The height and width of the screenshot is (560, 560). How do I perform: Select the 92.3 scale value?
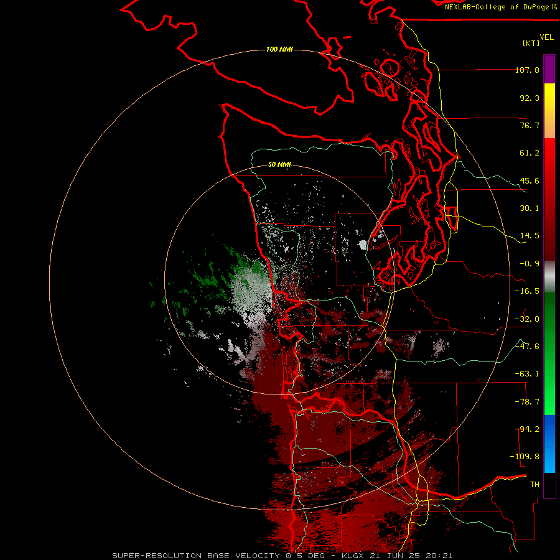pos(530,98)
